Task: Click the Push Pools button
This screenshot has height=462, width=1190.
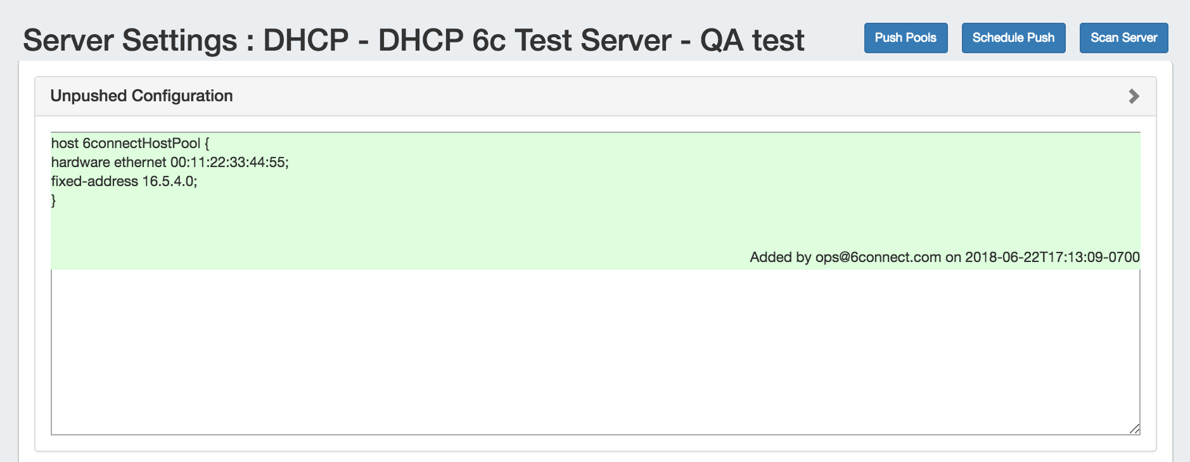Action: (905, 38)
